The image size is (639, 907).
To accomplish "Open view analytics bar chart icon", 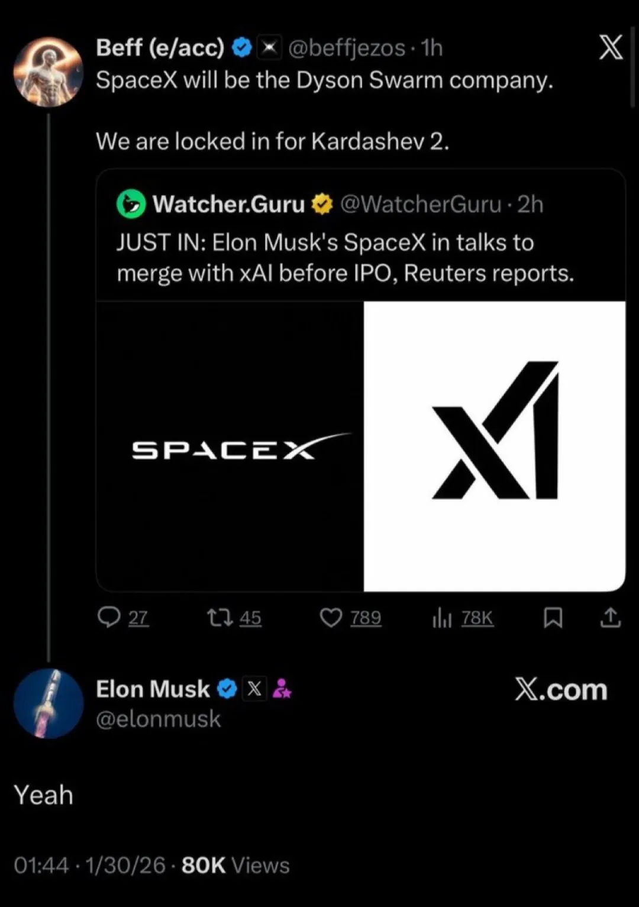I will (x=441, y=618).
